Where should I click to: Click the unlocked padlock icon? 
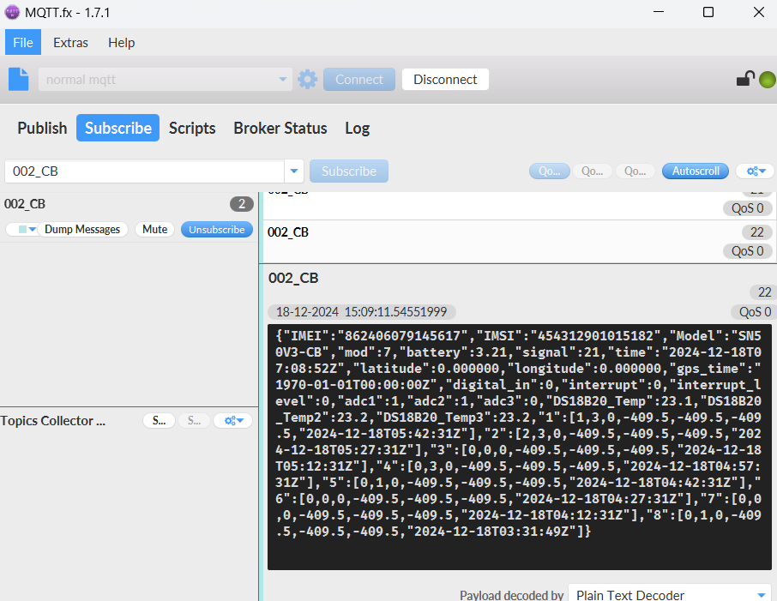coord(744,79)
